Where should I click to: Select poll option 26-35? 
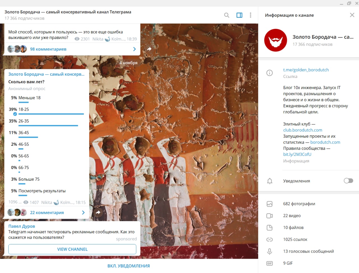[46, 122]
